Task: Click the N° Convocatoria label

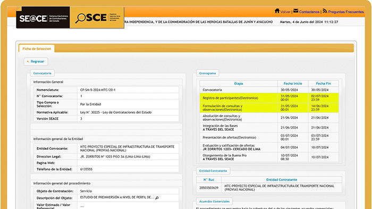Action: click(49, 96)
